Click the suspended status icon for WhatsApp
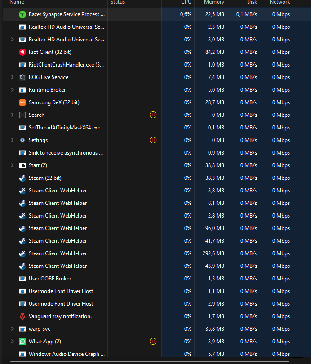 coord(153,342)
